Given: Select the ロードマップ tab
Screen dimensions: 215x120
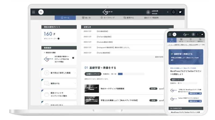Looking at the screenshot, I should (x=108, y=18).
